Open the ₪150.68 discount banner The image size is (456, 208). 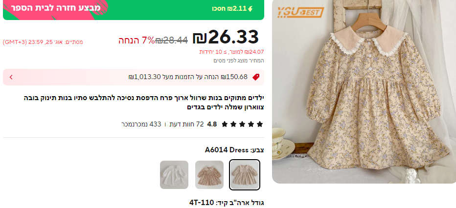pos(134,77)
